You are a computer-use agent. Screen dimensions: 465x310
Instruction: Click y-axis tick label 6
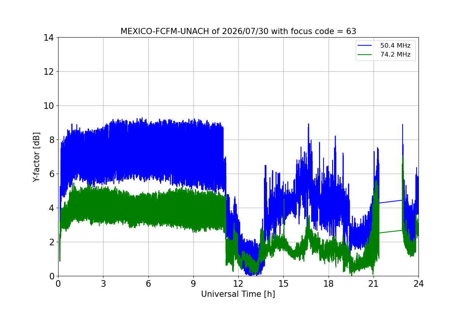51,174
